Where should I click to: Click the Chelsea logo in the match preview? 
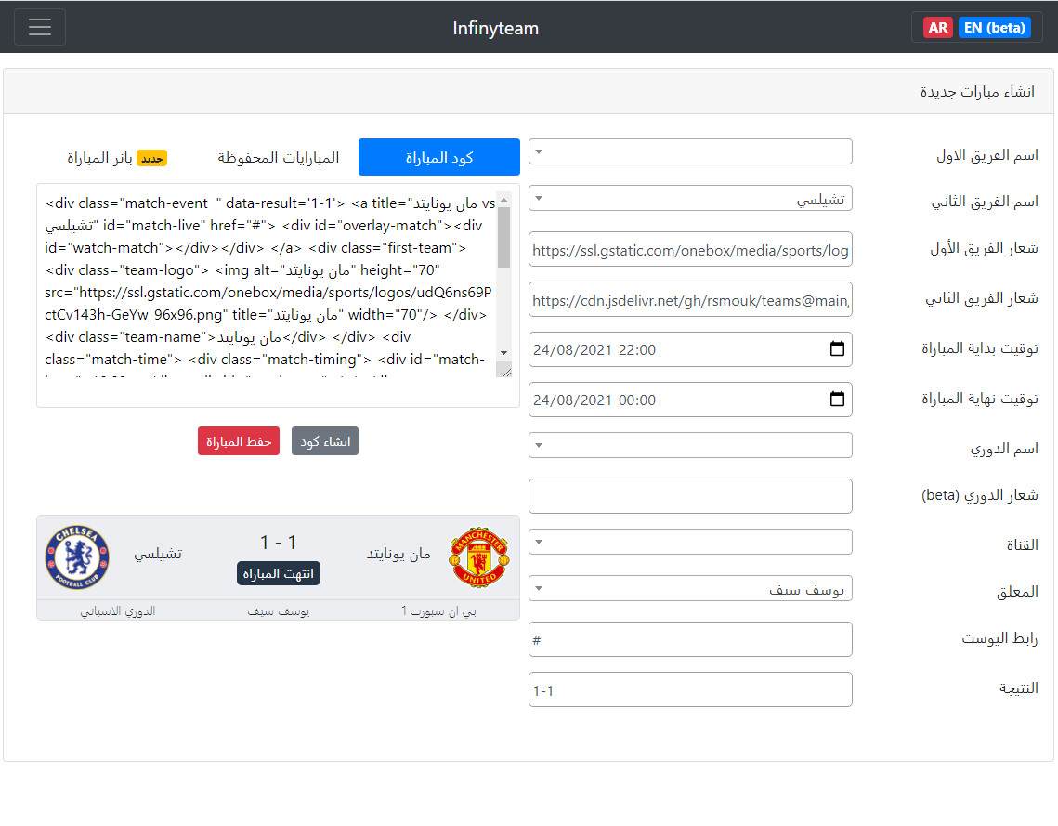point(77,555)
